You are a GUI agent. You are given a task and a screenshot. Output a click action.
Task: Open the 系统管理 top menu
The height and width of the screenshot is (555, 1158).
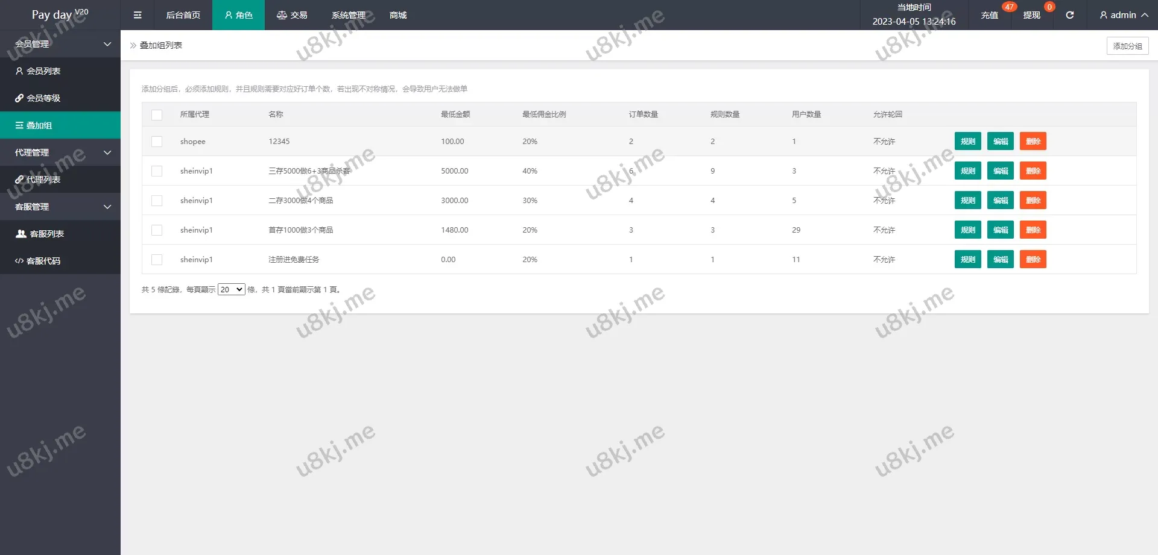click(349, 15)
